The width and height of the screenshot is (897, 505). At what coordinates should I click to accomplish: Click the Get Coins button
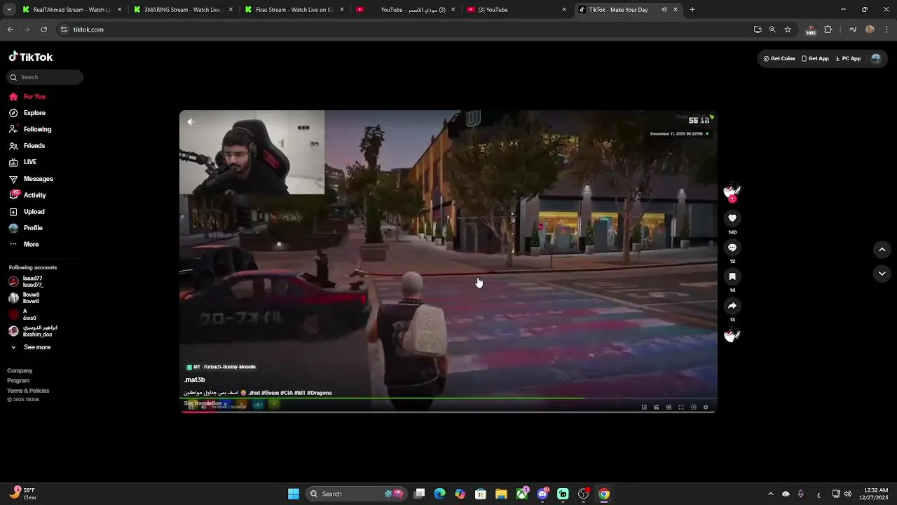pos(779,59)
